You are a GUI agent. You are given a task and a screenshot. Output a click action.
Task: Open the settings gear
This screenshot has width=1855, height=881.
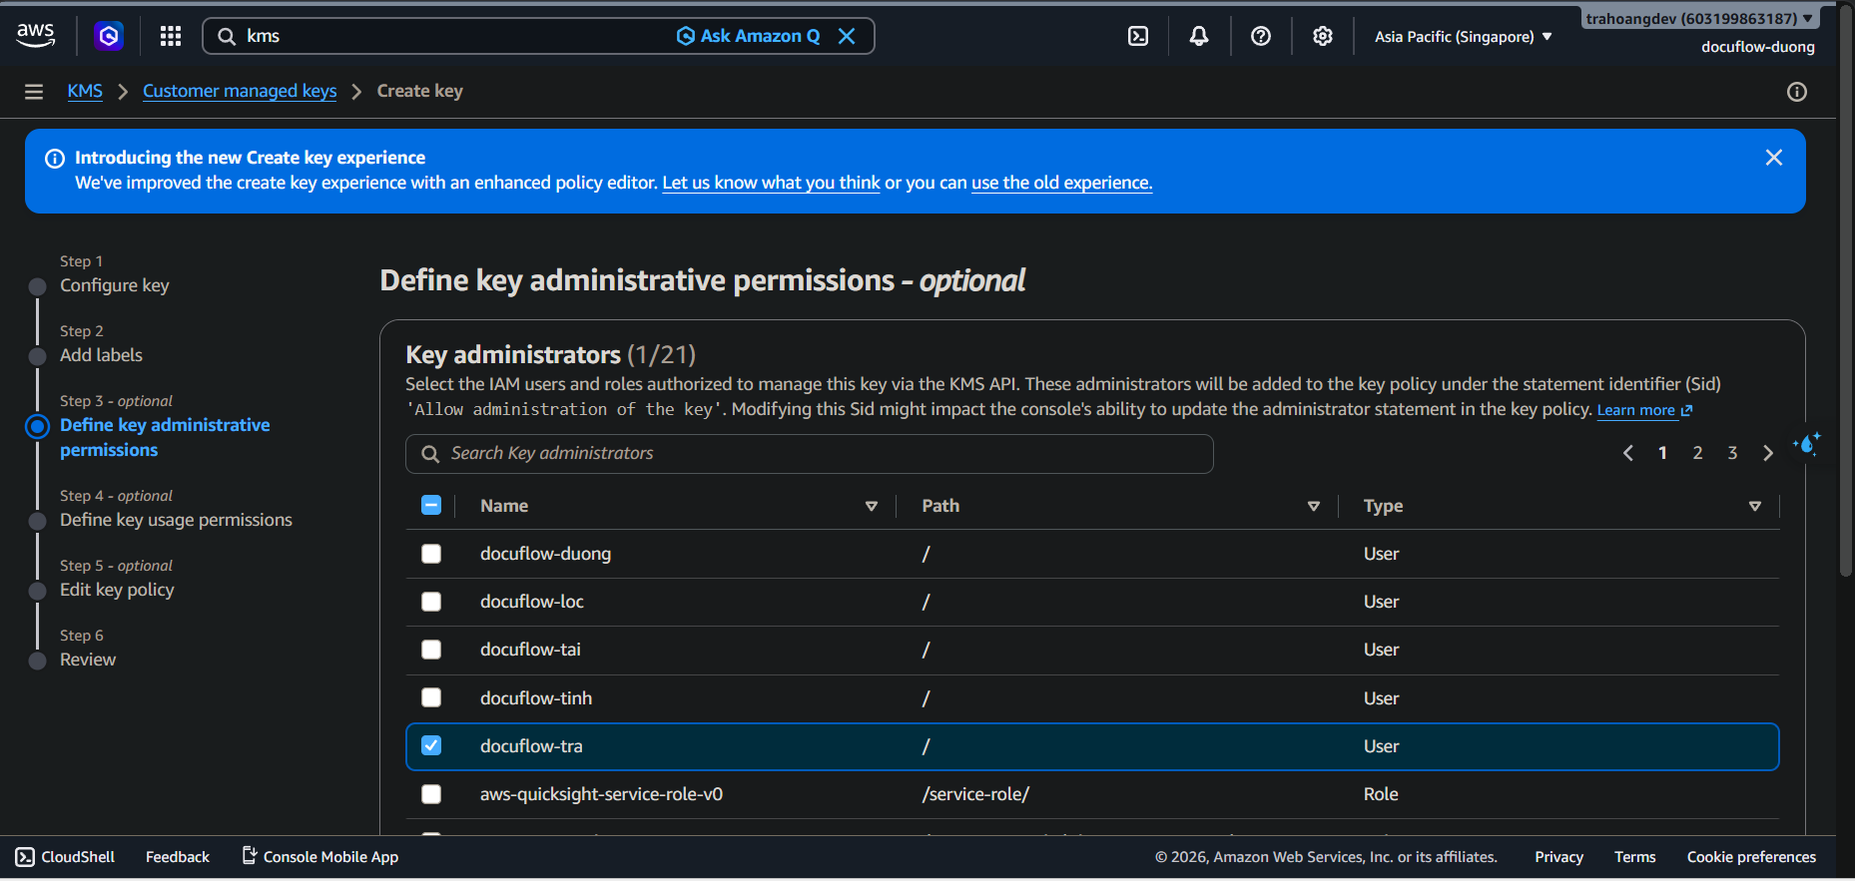(x=1323, y=36)
